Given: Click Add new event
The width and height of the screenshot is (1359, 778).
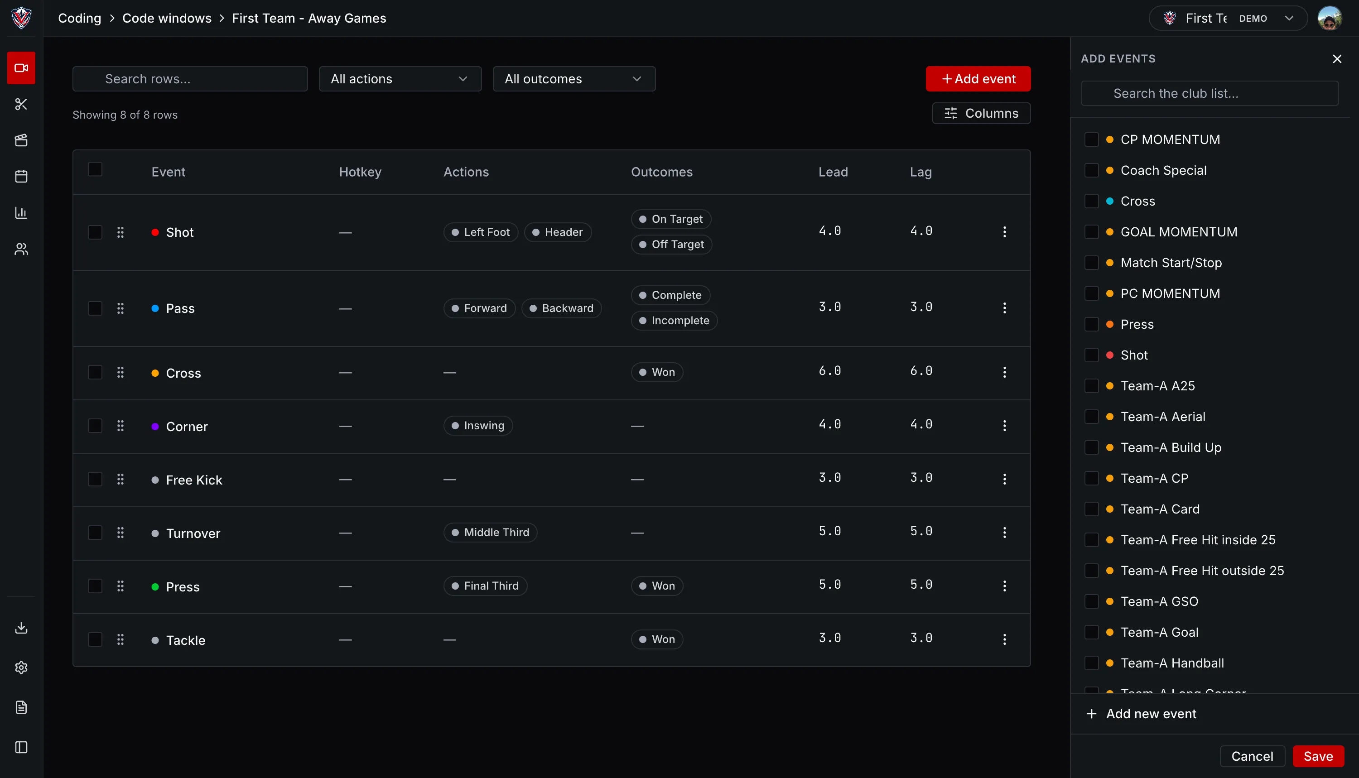Looking at the screenshot, I should [x=1142, y=714].
